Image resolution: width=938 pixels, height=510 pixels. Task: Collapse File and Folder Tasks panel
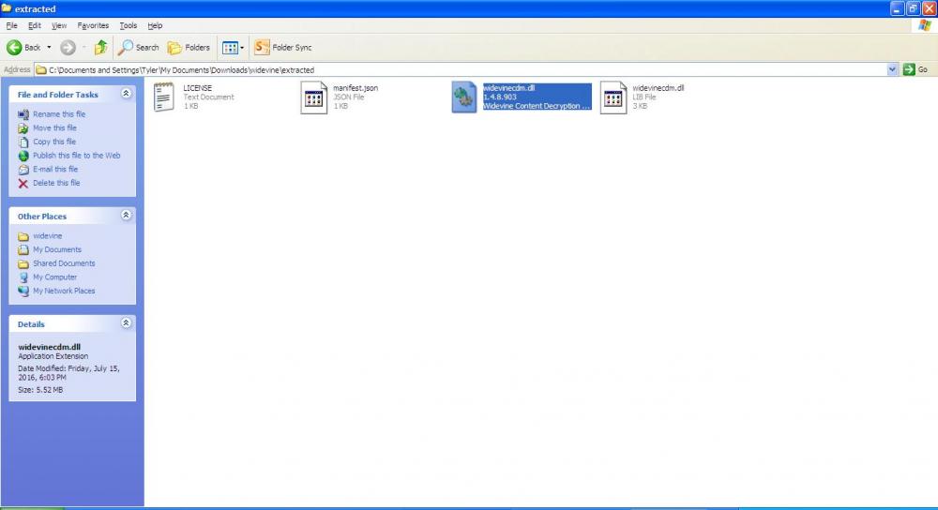126,94
